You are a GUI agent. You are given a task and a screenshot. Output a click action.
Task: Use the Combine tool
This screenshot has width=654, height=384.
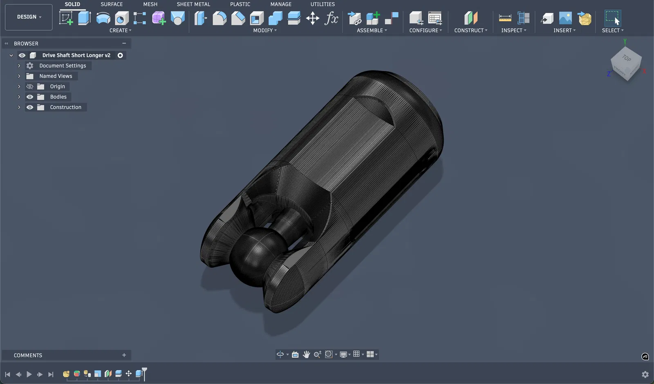(275, 18)
